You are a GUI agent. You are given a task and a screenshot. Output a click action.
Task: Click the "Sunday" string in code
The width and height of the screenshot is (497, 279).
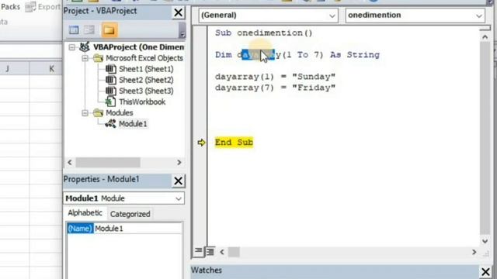314,77
